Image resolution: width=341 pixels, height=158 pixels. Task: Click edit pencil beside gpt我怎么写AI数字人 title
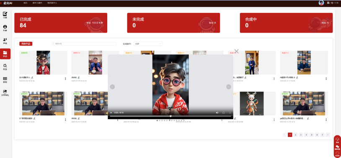pyautogui.click(x=308, y=119)
